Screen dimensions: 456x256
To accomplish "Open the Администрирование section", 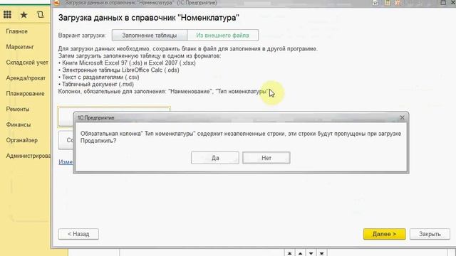I will 28,156.
